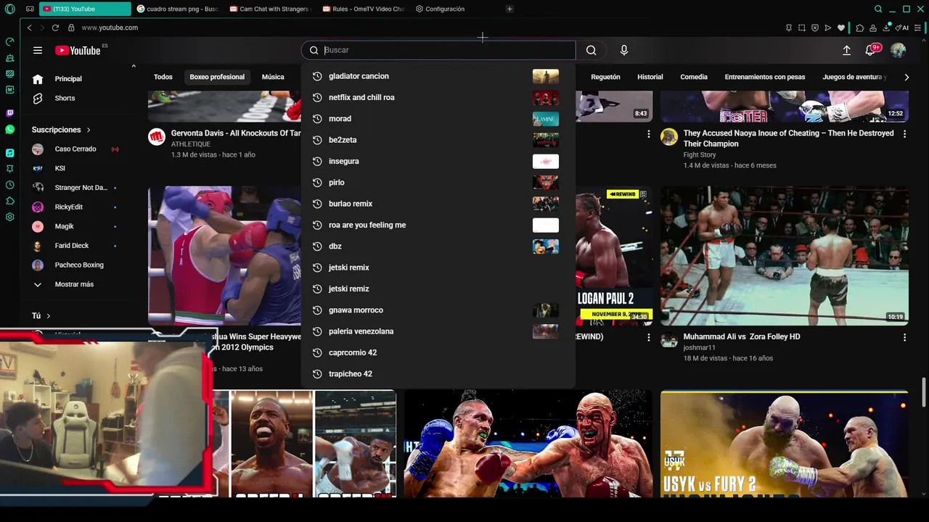Expand Mostrar más in subscriptions
The image size is (929, 522).
tap(74, 284)
